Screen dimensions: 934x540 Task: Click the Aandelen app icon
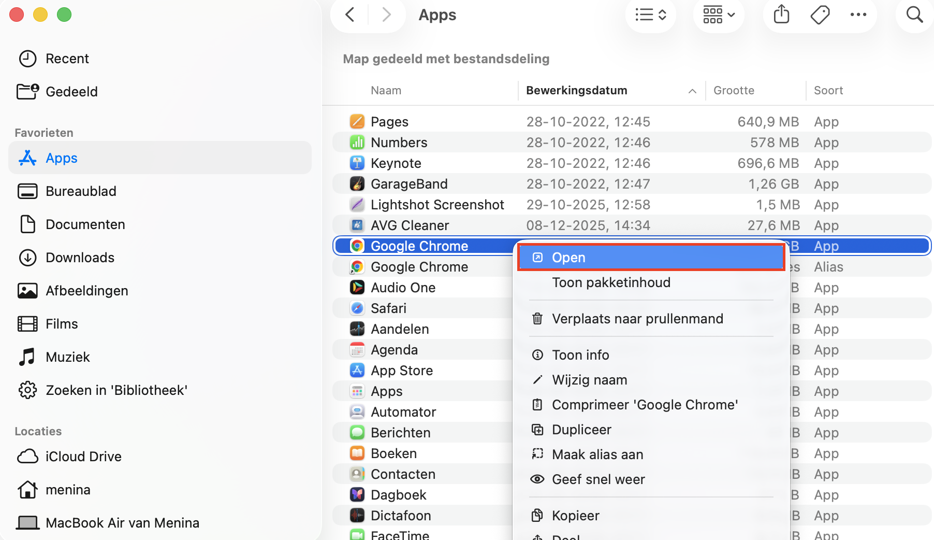point(357,329)
